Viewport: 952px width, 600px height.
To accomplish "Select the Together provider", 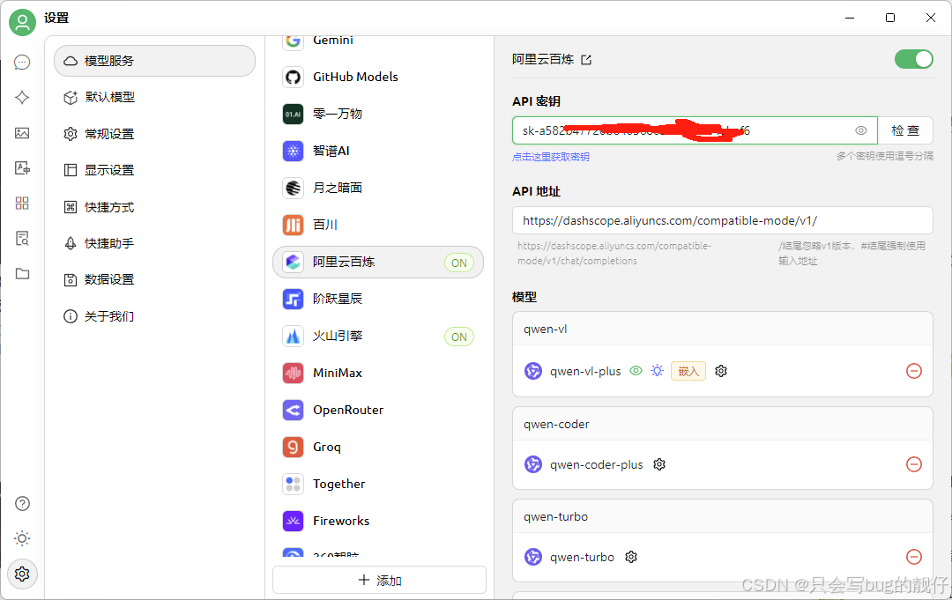I will [378, 484].
